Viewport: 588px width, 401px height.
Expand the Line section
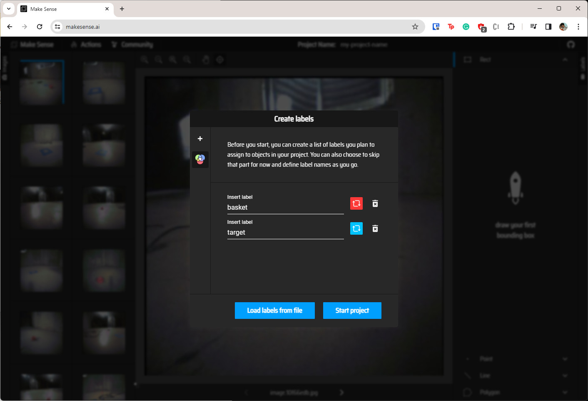[565, 375]
